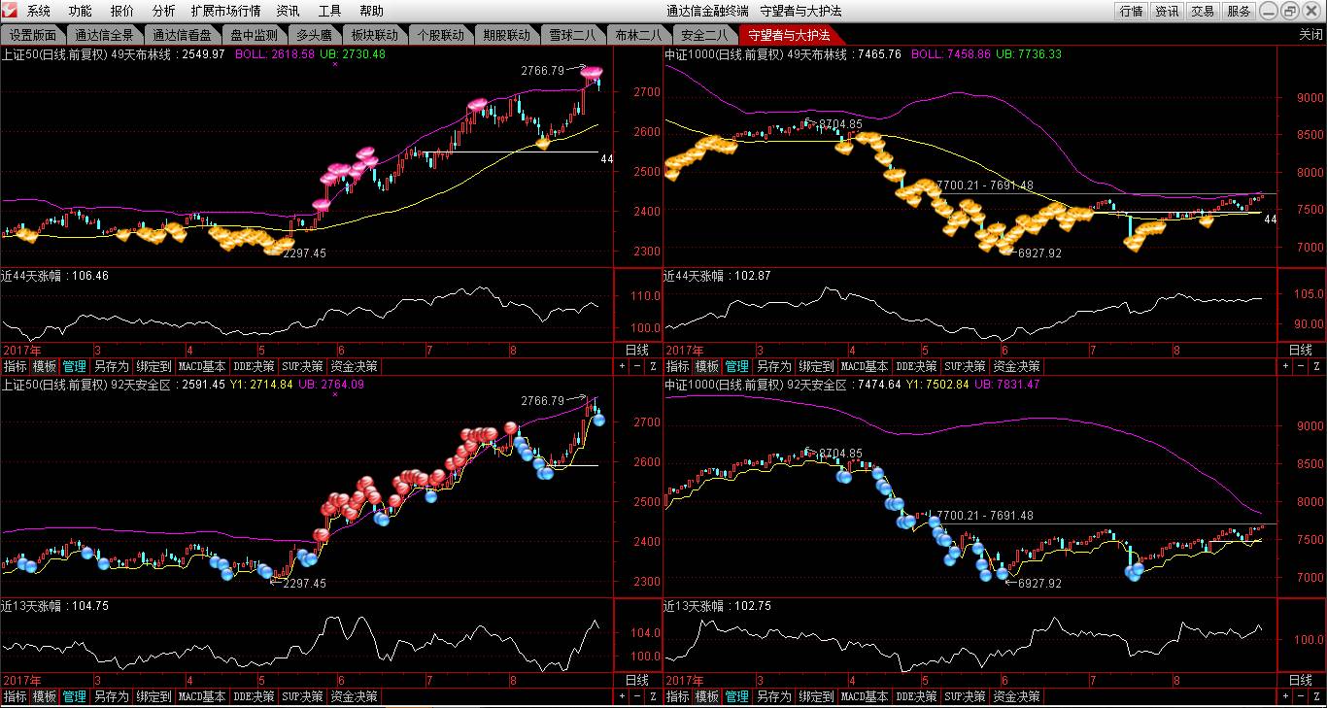
Task: Click 管理 under 近44天涨幅 106.46 panel
Action: coord(75,366)
